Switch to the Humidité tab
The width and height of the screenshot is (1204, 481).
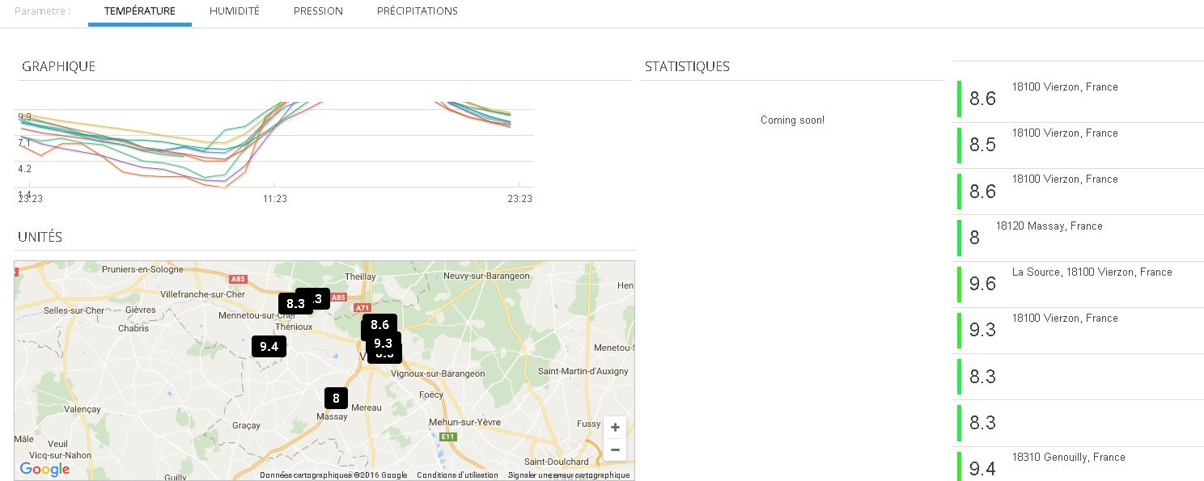click(x=234, y=11)
